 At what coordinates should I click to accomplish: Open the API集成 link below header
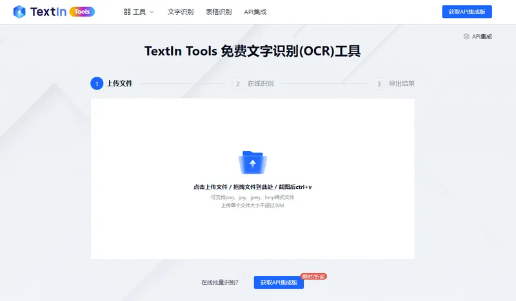coord(482,37)
